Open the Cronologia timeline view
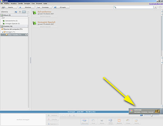 [x=44, y=7]
